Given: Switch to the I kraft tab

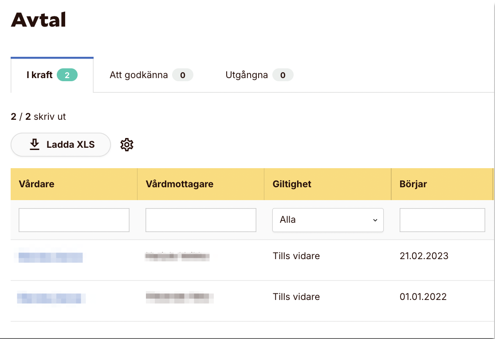Looking at the screenshot, I should coord(52,75).
